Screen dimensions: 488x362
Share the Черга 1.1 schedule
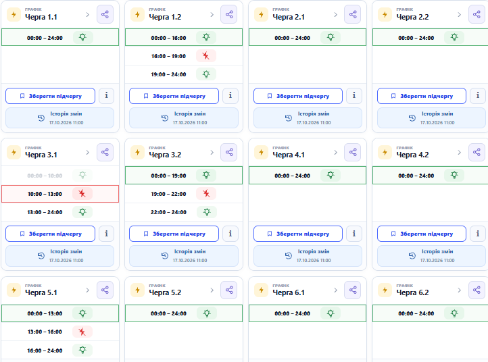coord(105,14)
